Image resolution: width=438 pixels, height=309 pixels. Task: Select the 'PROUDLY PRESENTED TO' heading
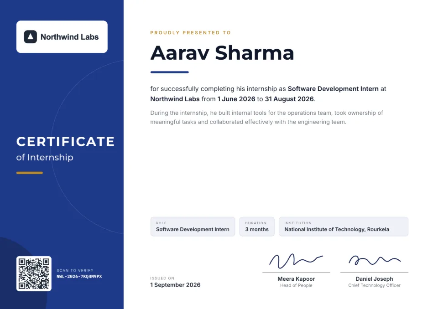click(x=191, y=33)
